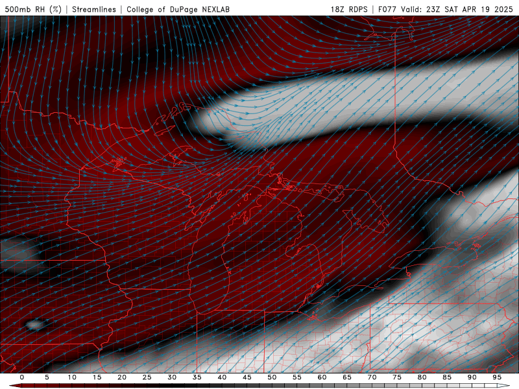Click the 50 value on the color scale

click(x=272, y=377)
